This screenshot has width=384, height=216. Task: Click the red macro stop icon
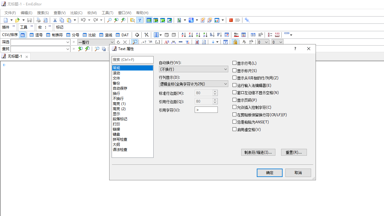[x=231, y=20]
